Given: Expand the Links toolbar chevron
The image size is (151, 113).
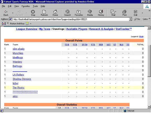Looking at the screenshot, I should [149, 19].
